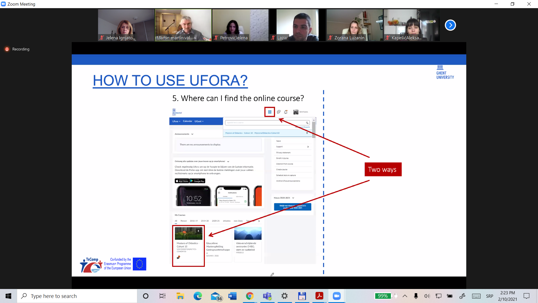Open Cortana from the taskbar

145,296
